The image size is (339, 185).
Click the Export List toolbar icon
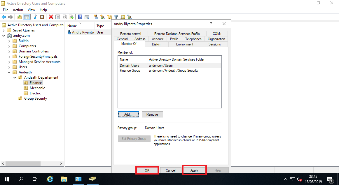tap(71, 17)
